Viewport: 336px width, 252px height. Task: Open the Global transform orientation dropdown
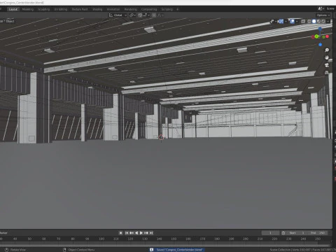coord(118,15)
